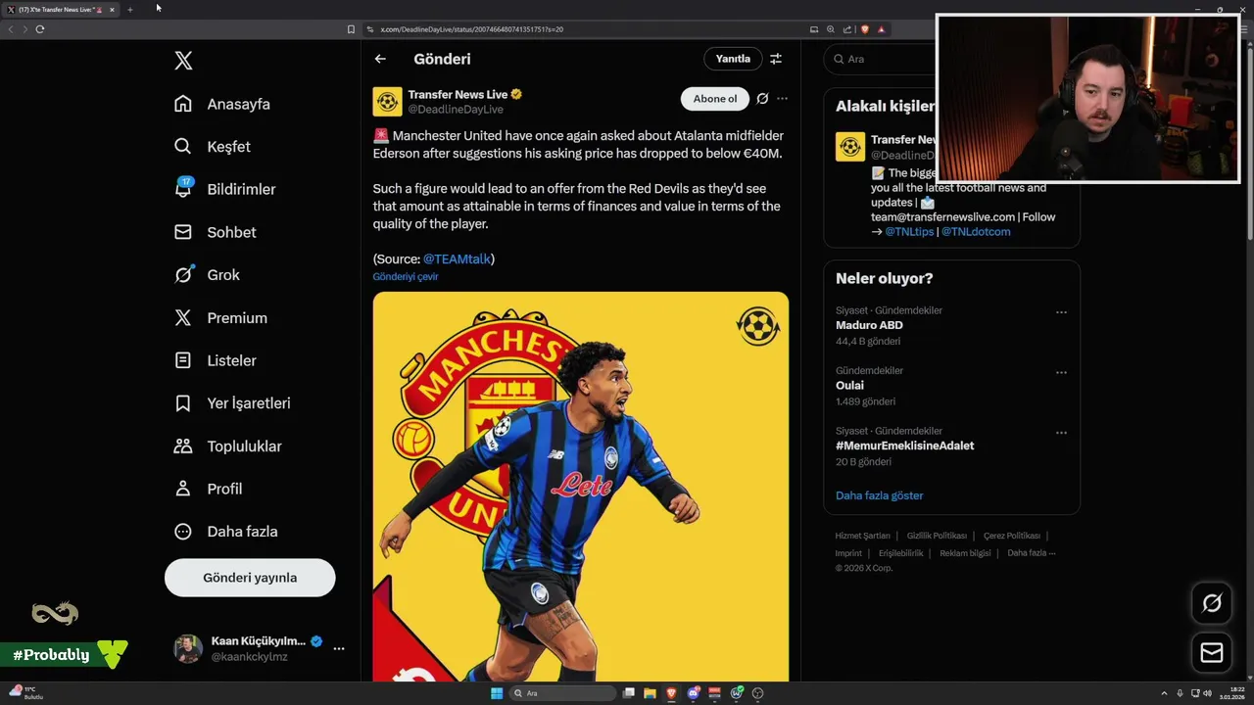Viewport: 1254px width, 705px height.
Task: Click taskbar Ara search box
Action: (x=561, y=693)
